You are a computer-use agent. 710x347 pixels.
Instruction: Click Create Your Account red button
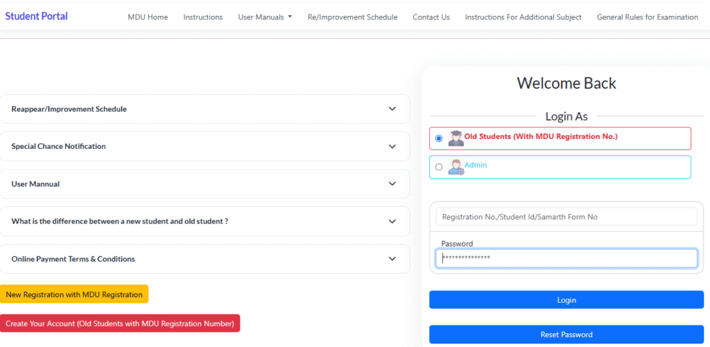120,323
